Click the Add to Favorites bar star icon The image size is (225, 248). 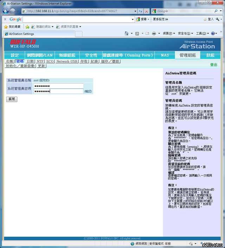coord(27,27)
